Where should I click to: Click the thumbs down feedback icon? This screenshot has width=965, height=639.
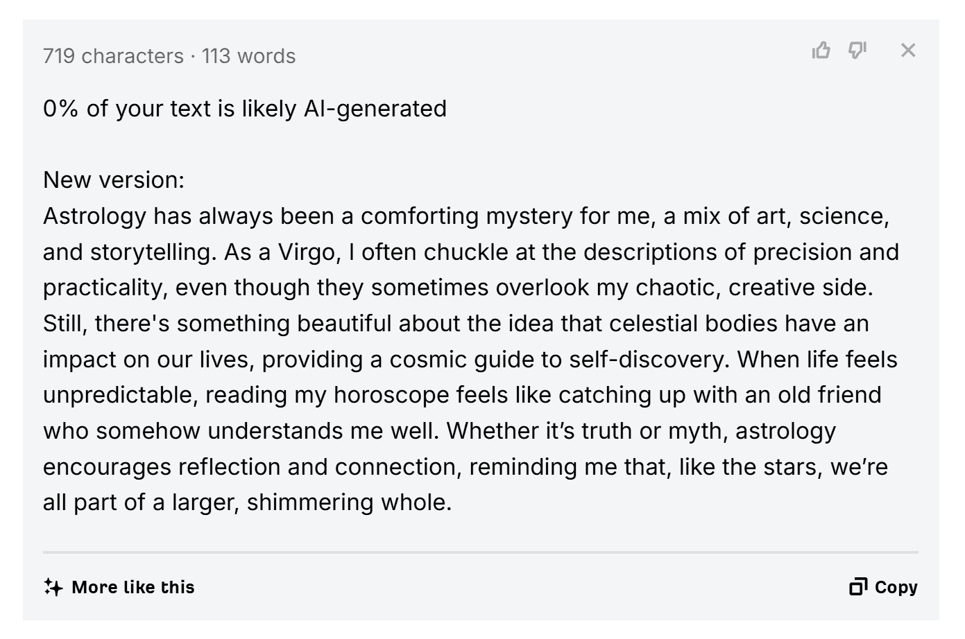pyautogui.click(x=857, y=51)
